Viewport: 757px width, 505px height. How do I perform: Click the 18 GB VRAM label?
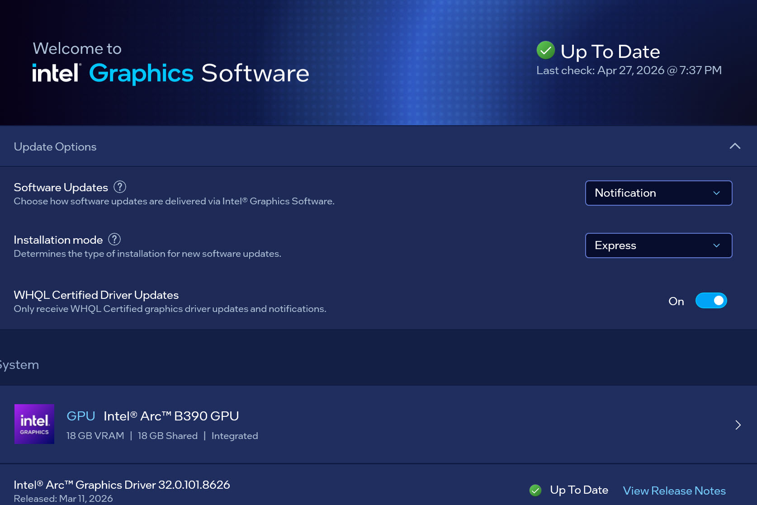click(x=95, y=436)
